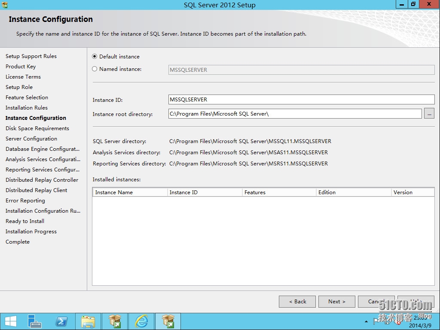Click the Feature Selection step

(x=27, y=98)
